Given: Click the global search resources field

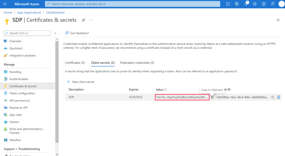Looking at the screenshot, I should pyautogui.click(x=132, y=4).
